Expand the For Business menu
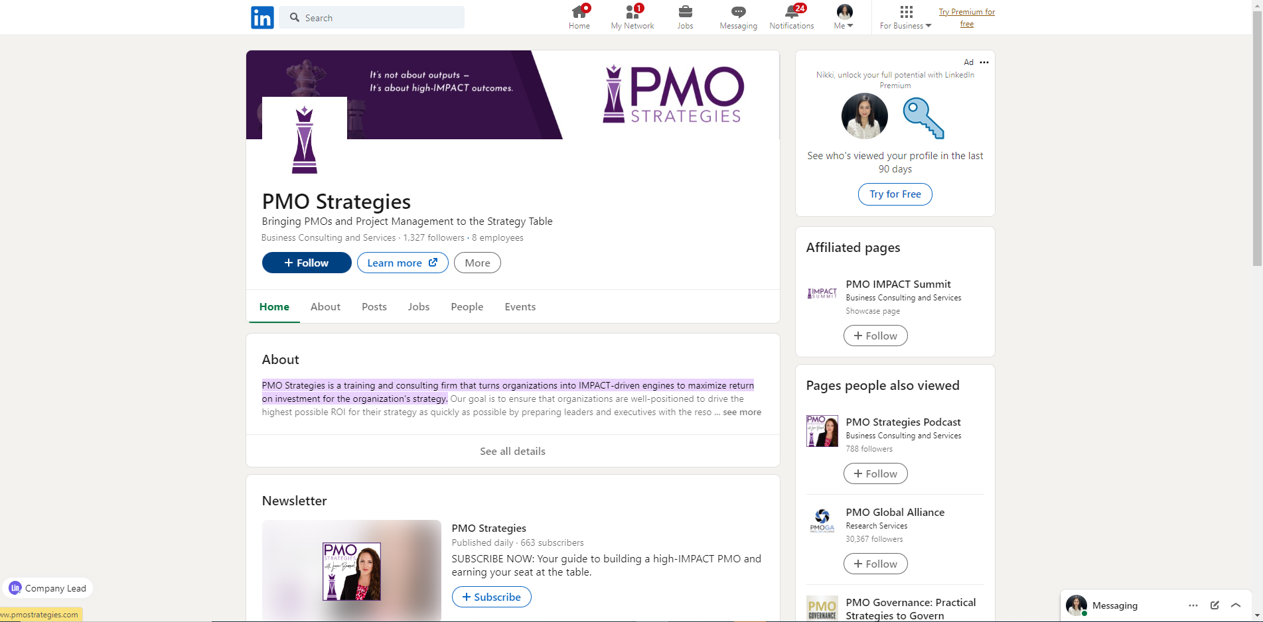Screen dimensions: 1263x622 (x=906, y=17)
